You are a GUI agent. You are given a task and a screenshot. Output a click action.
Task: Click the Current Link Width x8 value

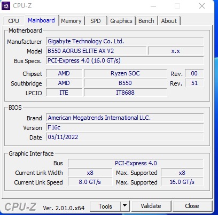click(x=90, y=173)
